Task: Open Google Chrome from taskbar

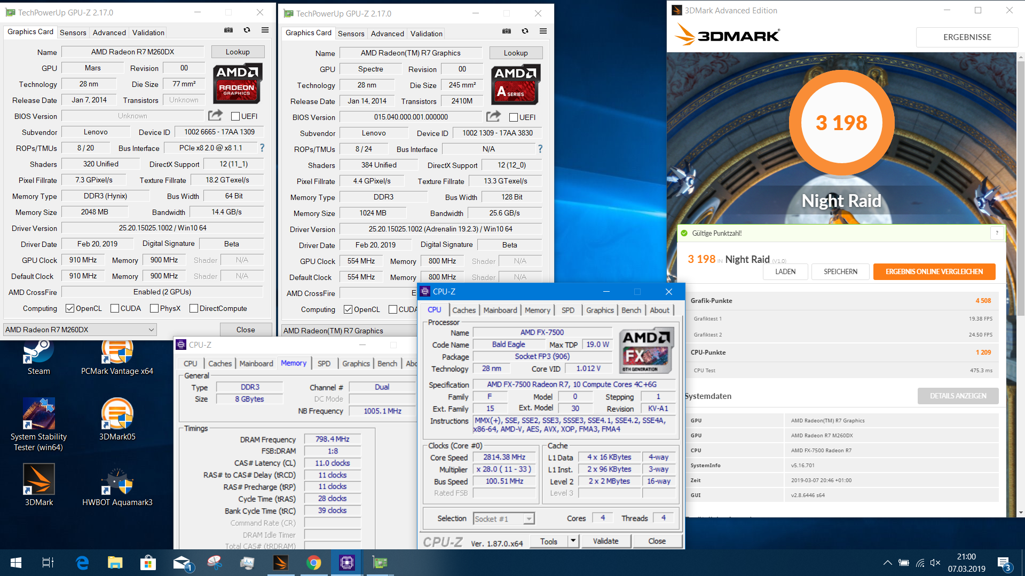Action: pyautogui.click(x=313, y=563)
